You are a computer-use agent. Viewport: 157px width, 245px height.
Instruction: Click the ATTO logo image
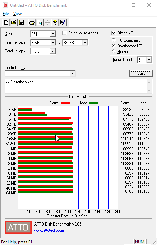(18, 227)
